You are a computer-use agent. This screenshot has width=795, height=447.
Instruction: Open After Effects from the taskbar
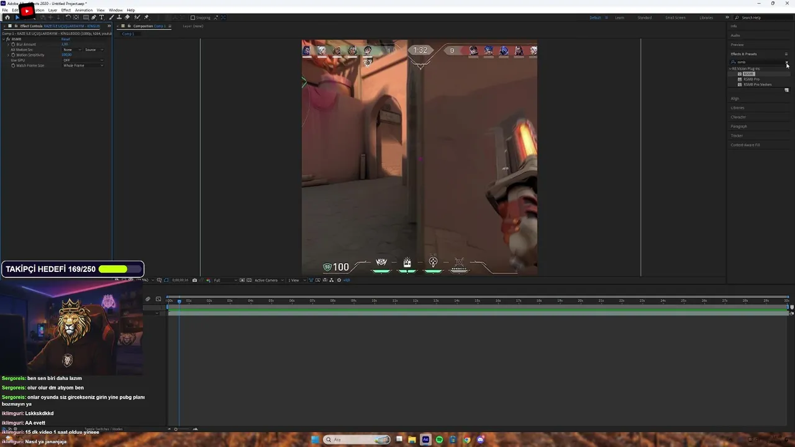(425, 440)
